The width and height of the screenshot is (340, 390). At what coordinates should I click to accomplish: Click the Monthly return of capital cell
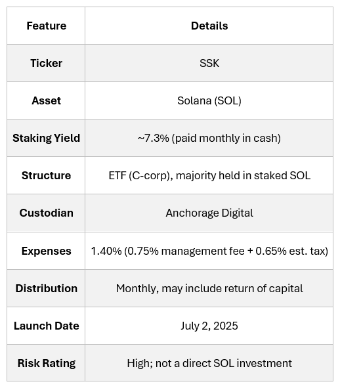(209, 288)
